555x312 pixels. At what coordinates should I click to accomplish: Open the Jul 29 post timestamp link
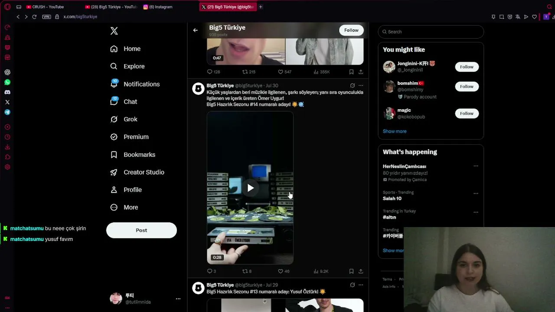(272, 285)
